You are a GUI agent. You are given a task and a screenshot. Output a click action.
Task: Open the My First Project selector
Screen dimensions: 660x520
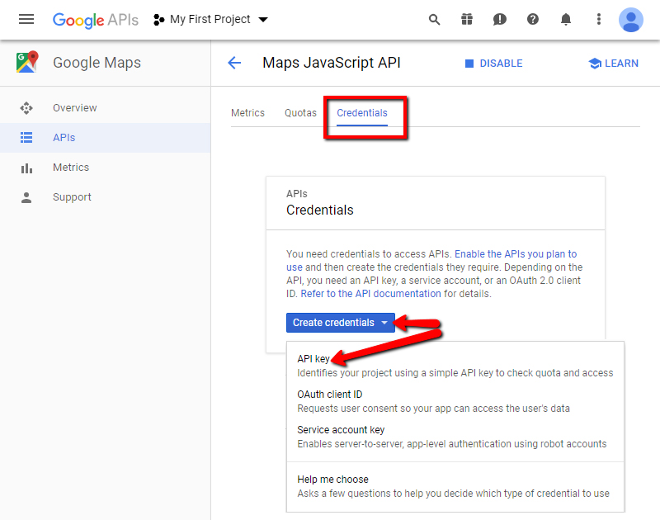[210, 19]
